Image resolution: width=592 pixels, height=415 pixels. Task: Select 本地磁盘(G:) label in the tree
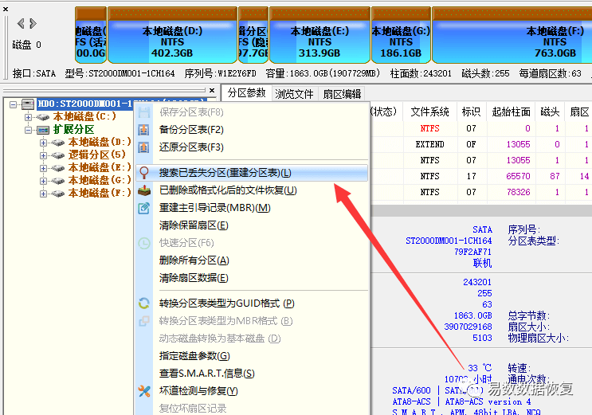(100, 181)
